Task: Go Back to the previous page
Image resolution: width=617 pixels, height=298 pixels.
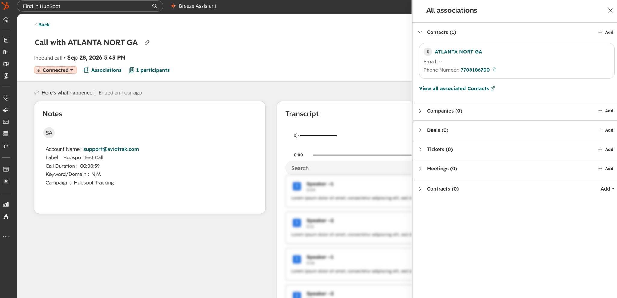Action: click(42, 25)
